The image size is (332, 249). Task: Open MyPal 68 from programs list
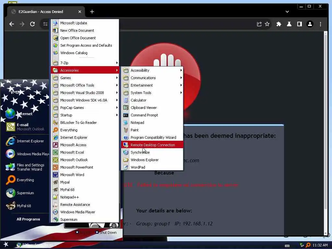[x=85, y=189]
